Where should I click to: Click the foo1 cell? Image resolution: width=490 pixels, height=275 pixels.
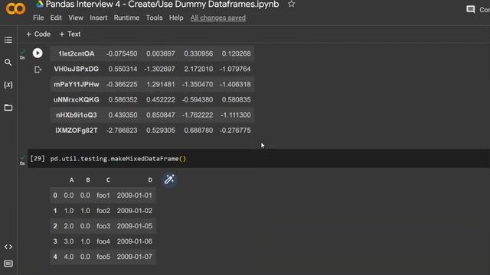(103, 196)
